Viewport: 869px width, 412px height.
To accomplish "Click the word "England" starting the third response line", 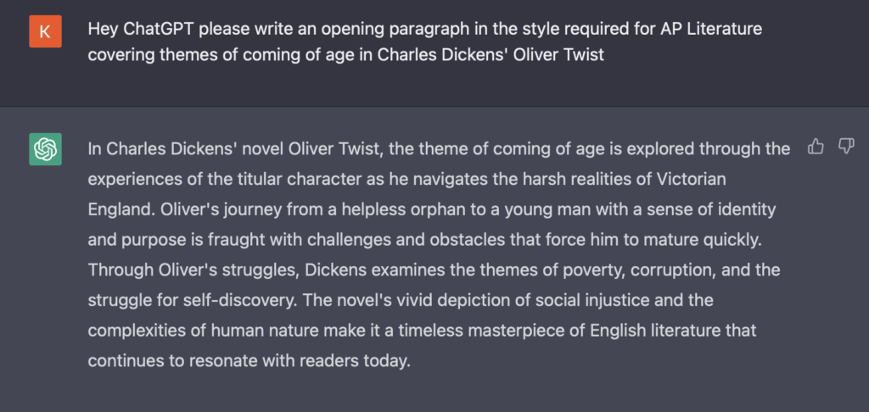I will click(115, 209).
